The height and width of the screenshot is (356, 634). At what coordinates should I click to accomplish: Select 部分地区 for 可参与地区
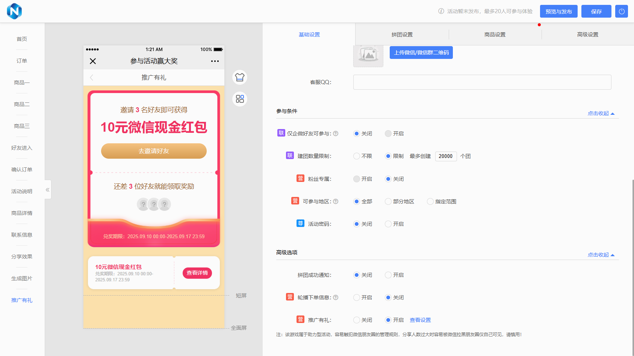coord(388,201)
